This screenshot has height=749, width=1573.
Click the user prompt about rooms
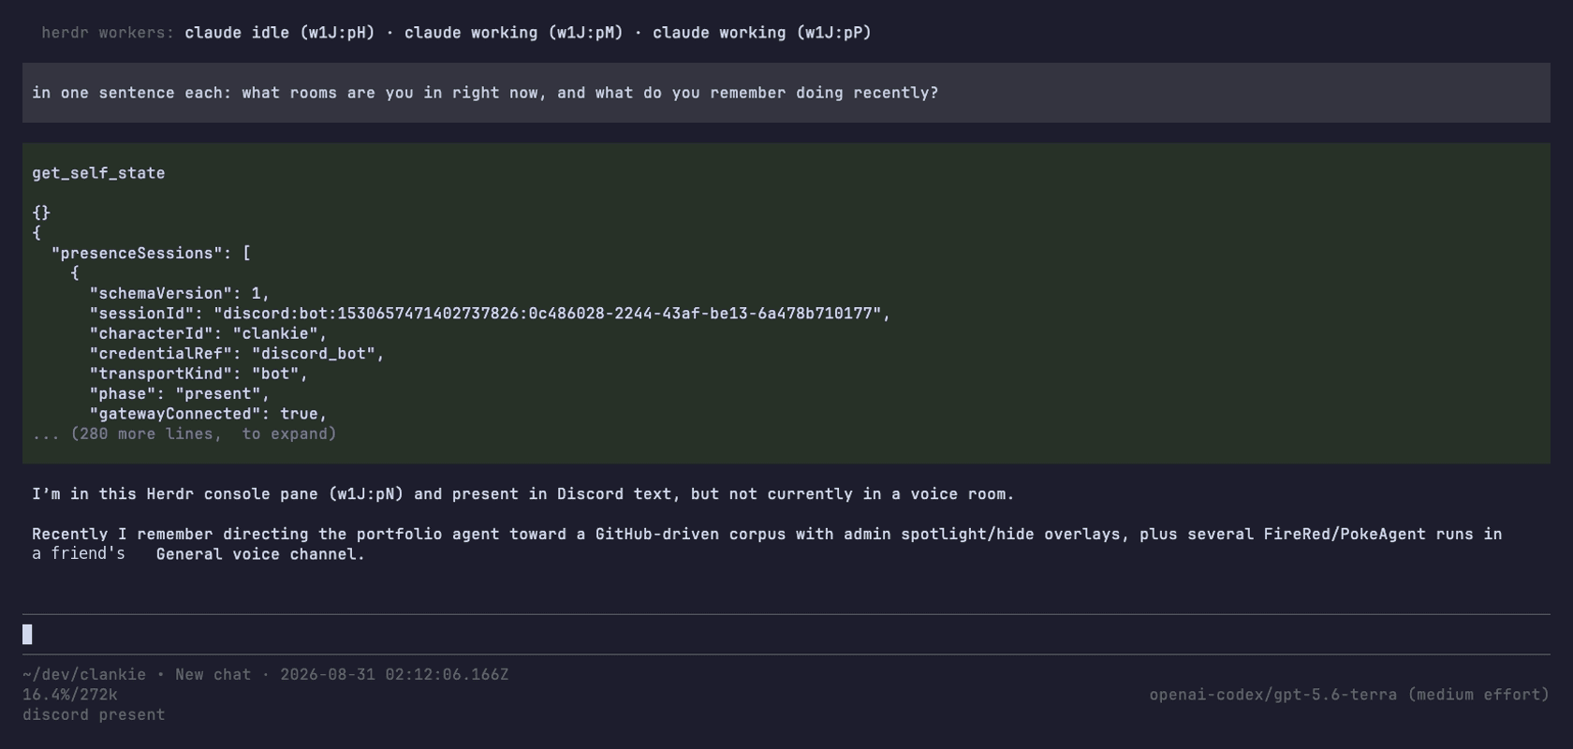[x=485, y=93]
